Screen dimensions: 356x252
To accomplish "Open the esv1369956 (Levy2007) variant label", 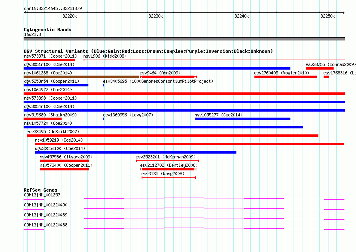I will 128,115.
